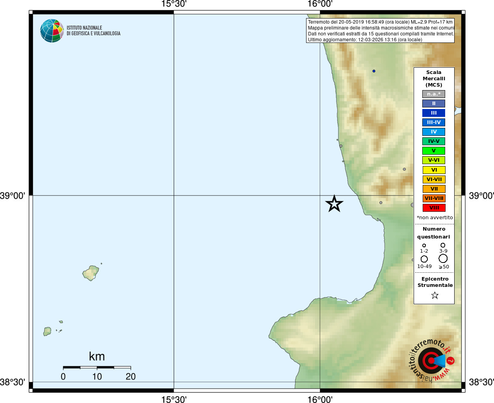This screenshot has width=494, height=403.
Task: Click the 1-2 questionnaires circle symbol
Action: [x=424, y=246]
